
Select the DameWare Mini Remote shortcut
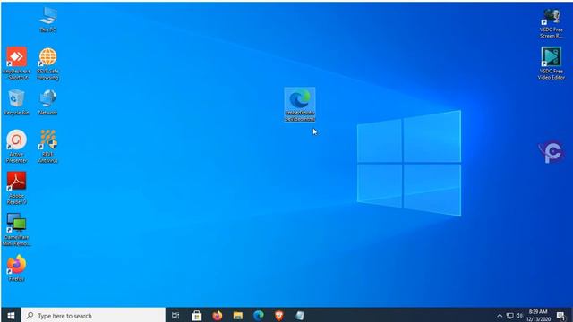(16, 229)
